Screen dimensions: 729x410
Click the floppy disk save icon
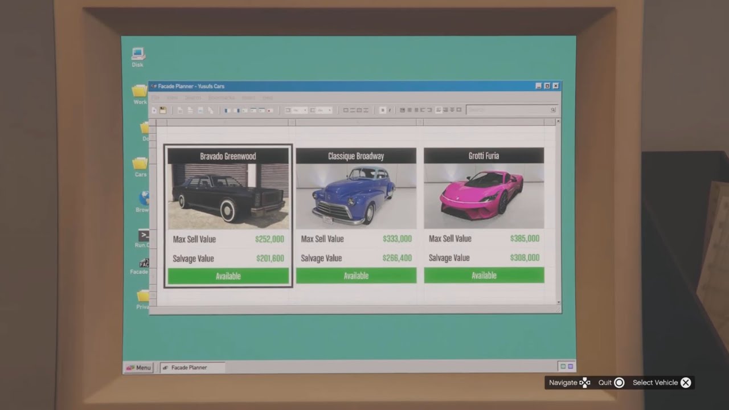pyautogui.click(x=163, y=110)
